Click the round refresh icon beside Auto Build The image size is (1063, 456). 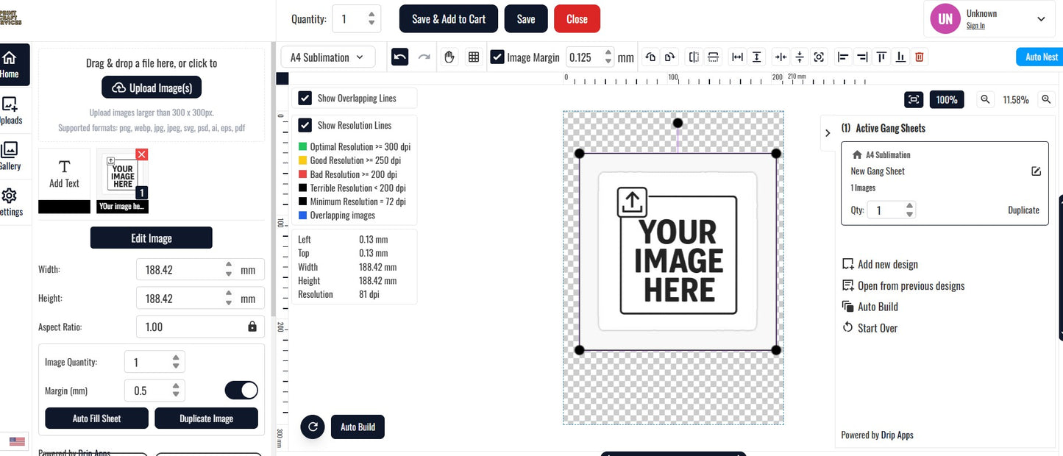point(313,427)
